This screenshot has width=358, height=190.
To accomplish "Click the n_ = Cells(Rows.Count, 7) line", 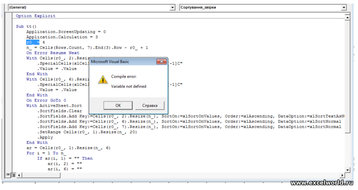I will tap(87, 48).
